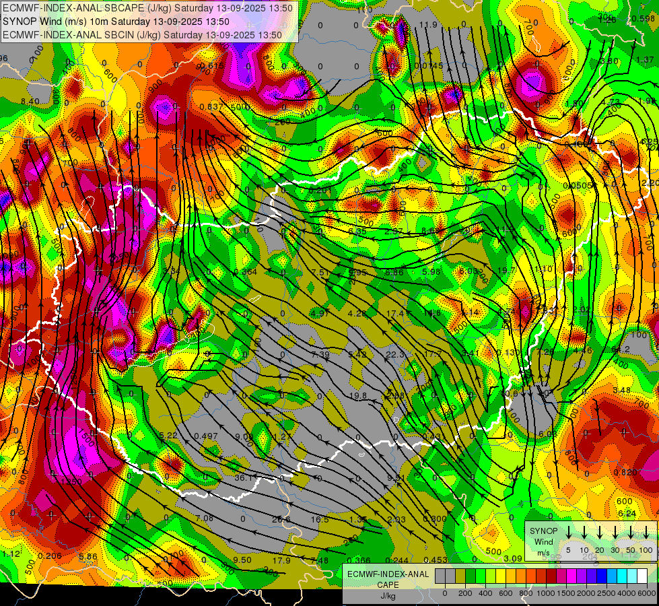
Task: Click the 50 m/s wind arrow in SYNOP legend
Action: (631, 533)
